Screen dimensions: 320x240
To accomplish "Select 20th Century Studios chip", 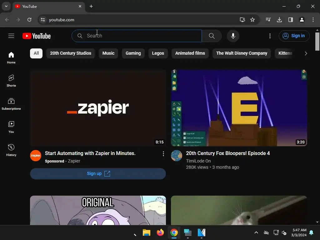I will (71, 53).
